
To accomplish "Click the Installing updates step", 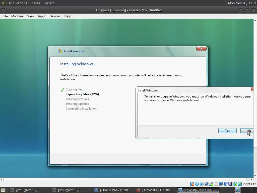I will click(77, 104).
